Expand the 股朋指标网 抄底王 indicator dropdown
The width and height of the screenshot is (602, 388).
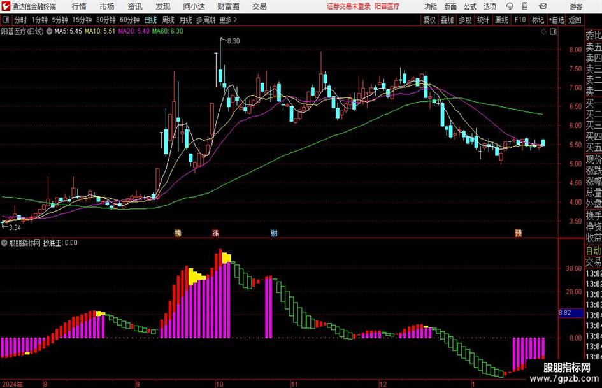pyautogui.click(x=4, y=243)
